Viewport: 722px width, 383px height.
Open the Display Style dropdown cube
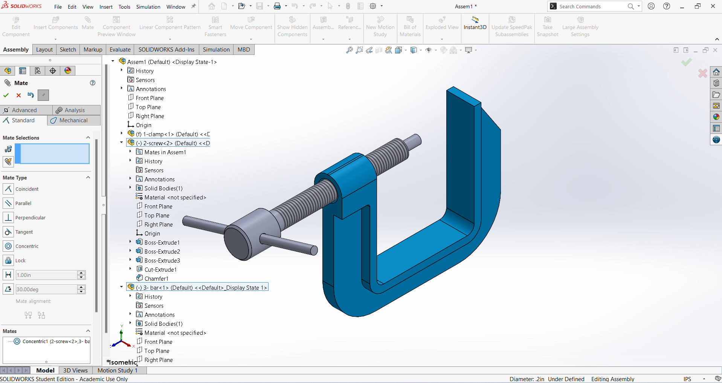click(414, 50)
